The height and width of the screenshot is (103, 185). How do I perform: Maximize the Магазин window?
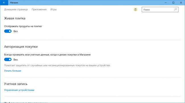tap(173, 3)
